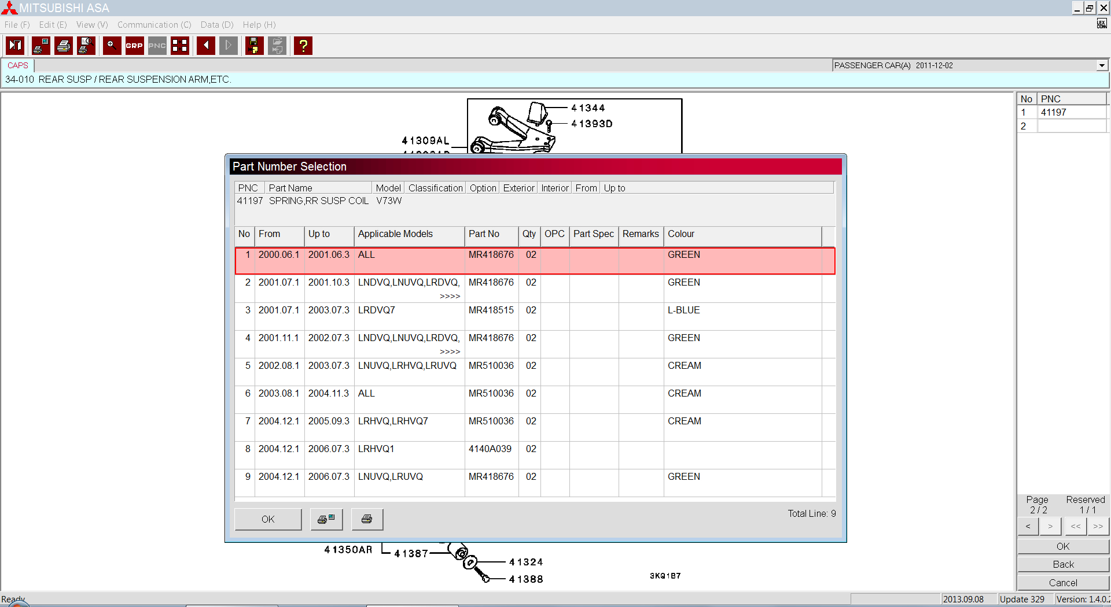This screenshot has height=607, width=1111.
Task: Open the Data (D) menu
Action: click(216, 25)
